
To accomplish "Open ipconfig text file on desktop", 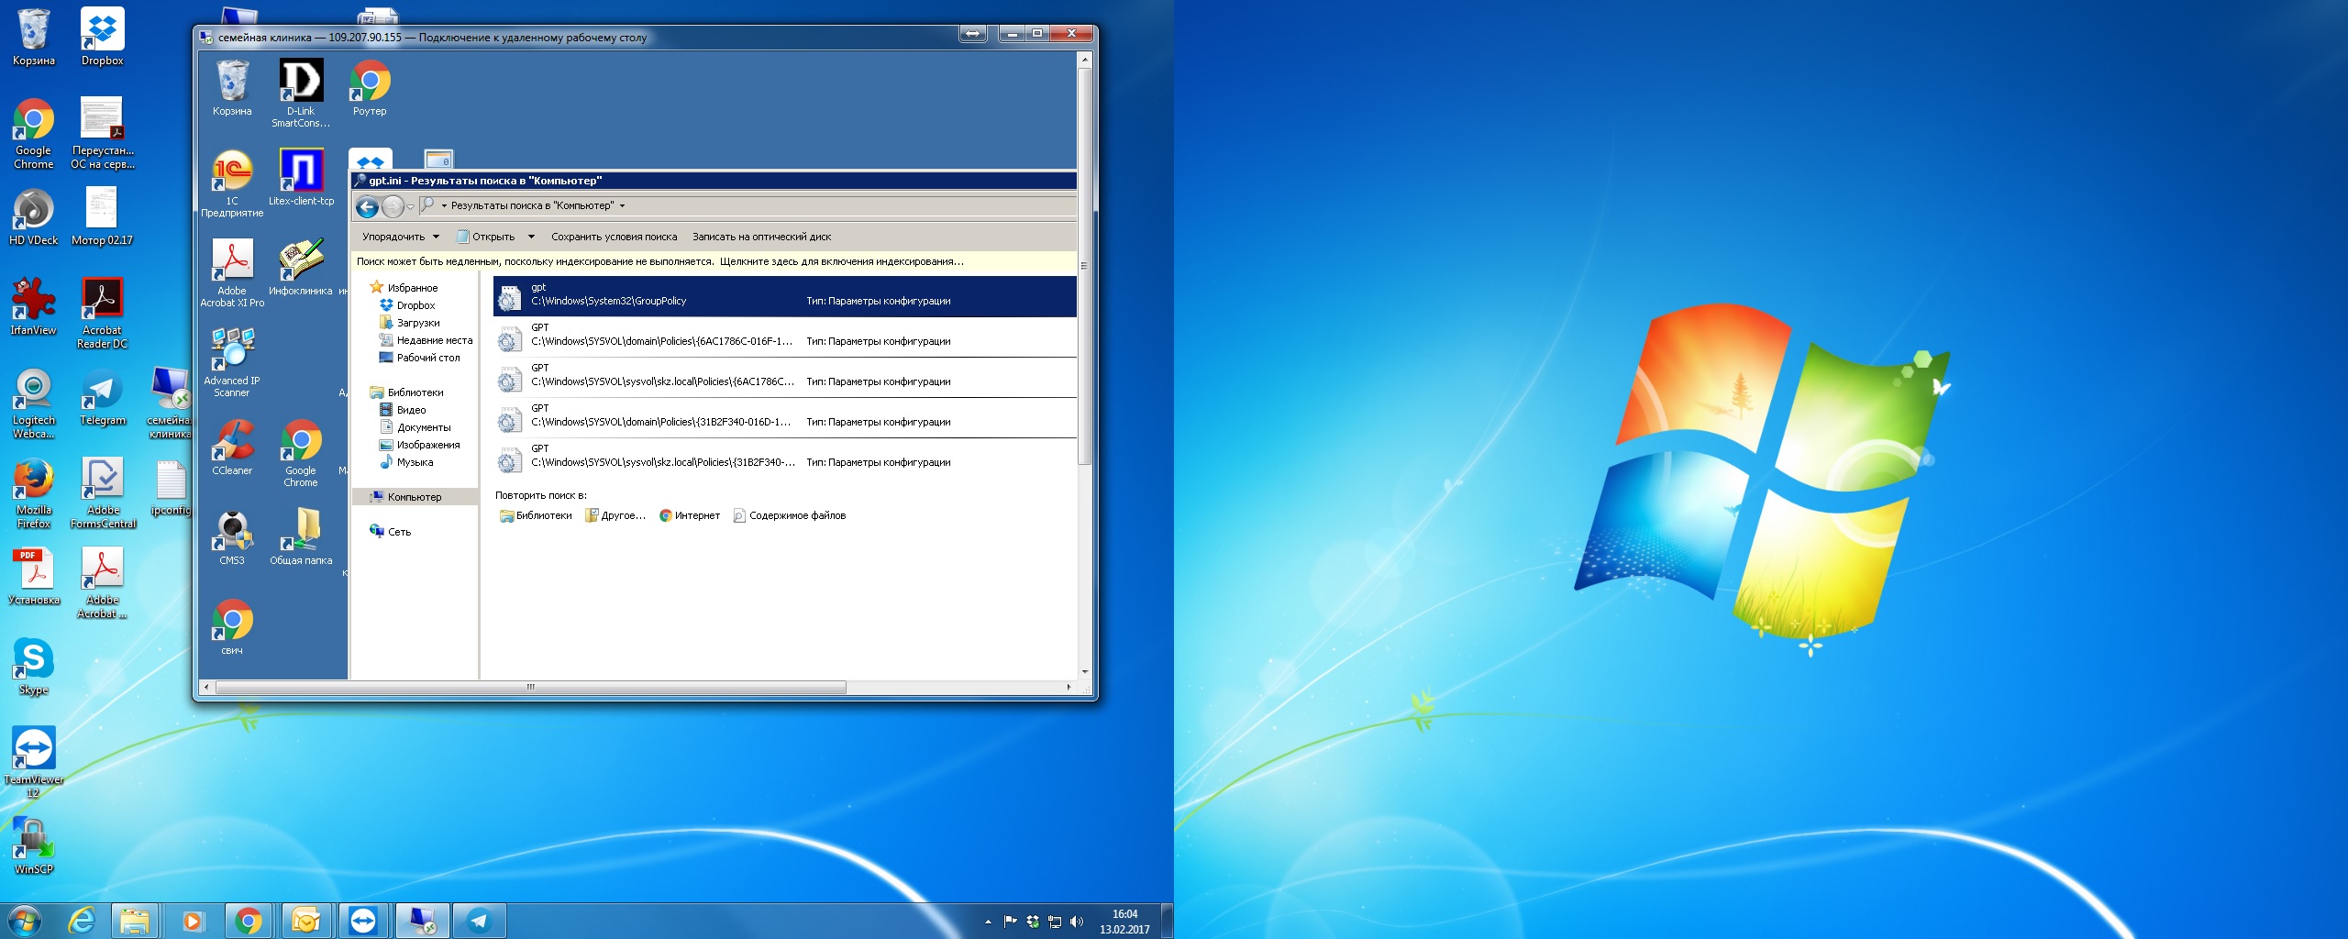I will (x=171, y=488).
